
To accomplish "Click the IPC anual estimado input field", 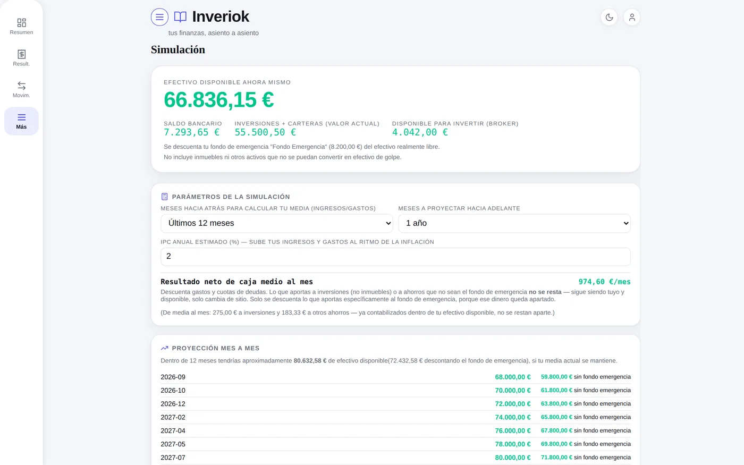I will (395, 257).
